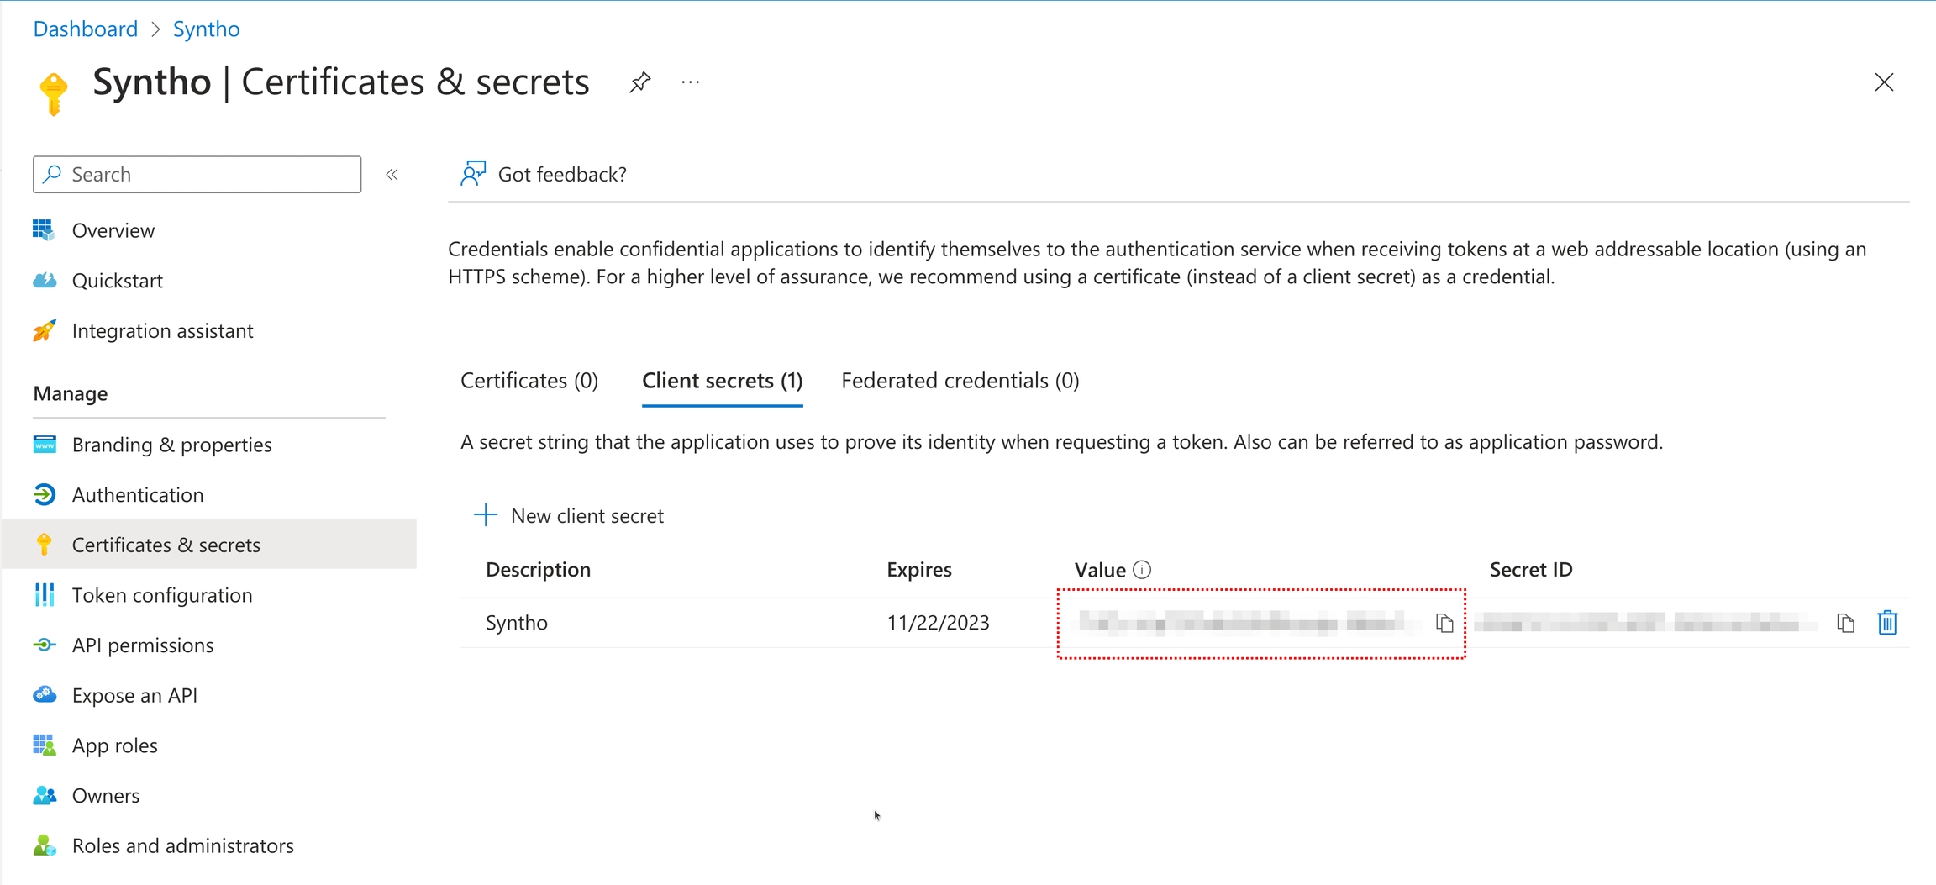Open Token configuration page
This screenshot has width=1936, height=885.
tap(161, 595)
